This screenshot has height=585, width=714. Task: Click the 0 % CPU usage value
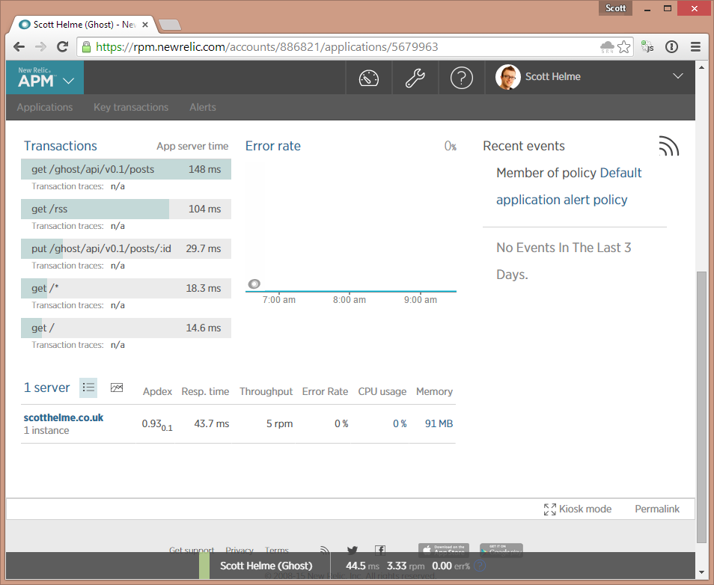click(x=400, y=424)
